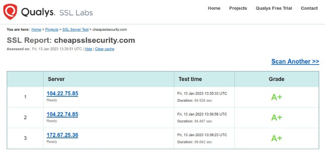The height and width of the screenshot is (154, 325).
Task: Click test time 13:38:23 UTC
Action: point(202,135)
